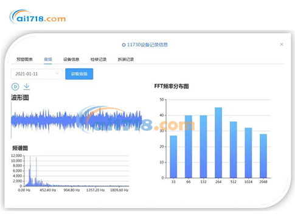
Task: Close the 11730 device record dialog
Action: point(282,44)
